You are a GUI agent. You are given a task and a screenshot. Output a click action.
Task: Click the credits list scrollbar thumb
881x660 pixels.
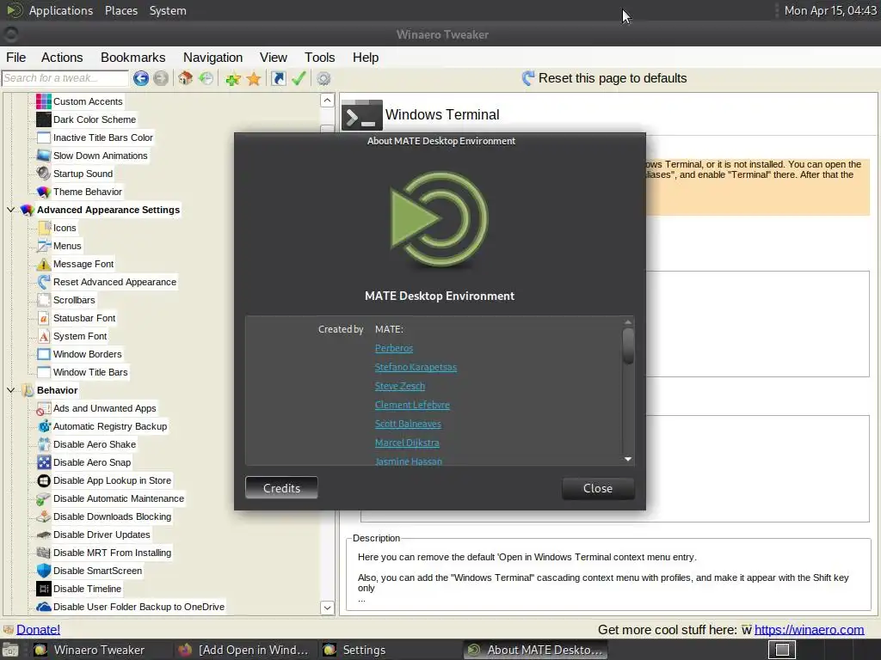tap(628, 345)
